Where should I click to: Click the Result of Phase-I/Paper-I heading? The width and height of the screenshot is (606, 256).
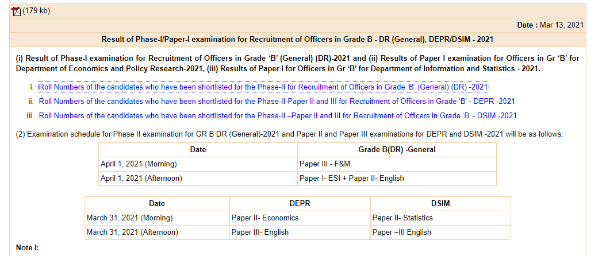[297, 40]
